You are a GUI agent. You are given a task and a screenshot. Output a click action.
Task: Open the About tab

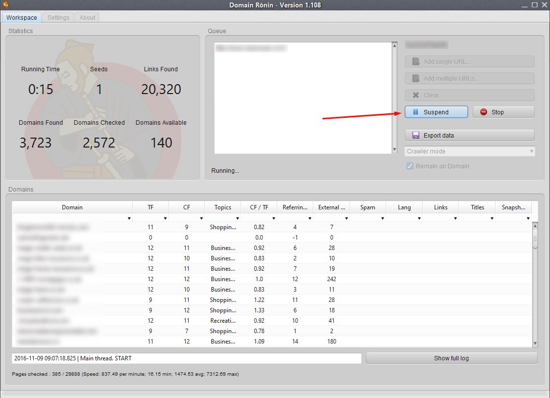click(x=87, y=17)
